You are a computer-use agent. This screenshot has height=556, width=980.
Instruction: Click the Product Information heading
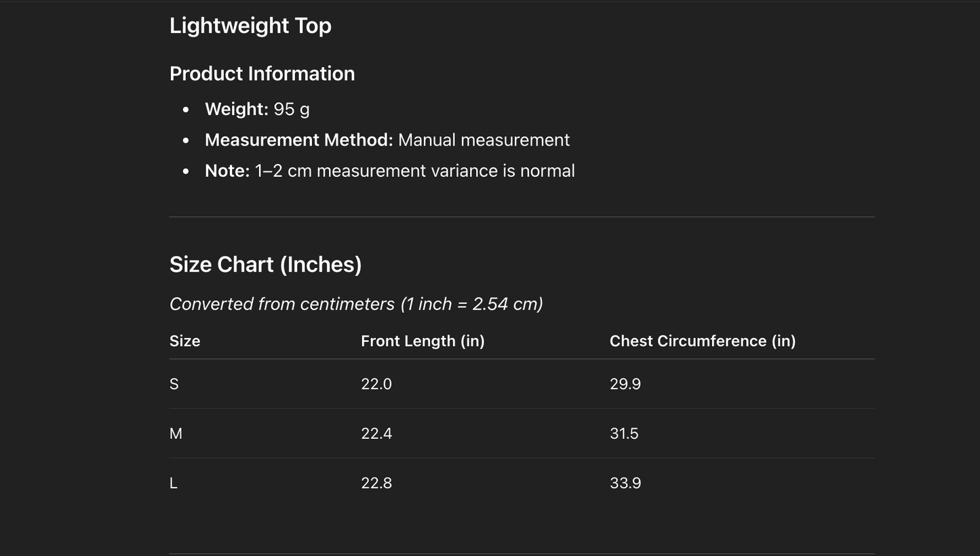point(262,74)
